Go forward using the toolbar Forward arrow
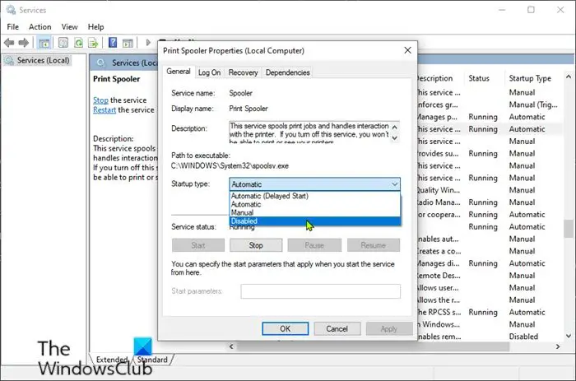This screenshot has width=576, height=381. point(24,43)
